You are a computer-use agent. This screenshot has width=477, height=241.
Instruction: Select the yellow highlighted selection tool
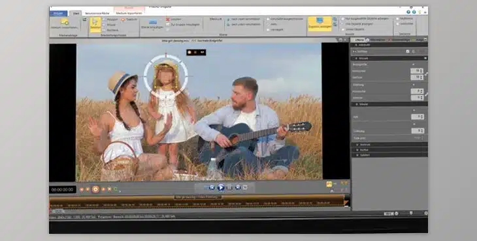pos(95,25)
